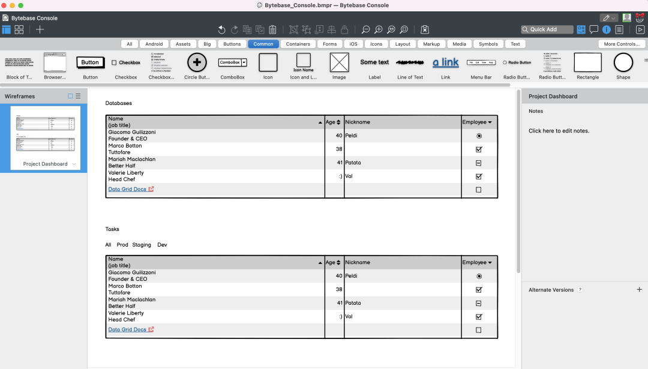Toggle checkbox in Tasks Marco Botton row
Image resolution: width=648 pixels, height=369 pixels.
[x=479, y=290]
